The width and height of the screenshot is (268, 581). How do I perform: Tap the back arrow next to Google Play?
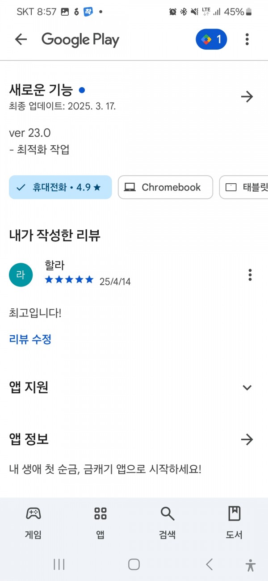[x=21, y=39]
